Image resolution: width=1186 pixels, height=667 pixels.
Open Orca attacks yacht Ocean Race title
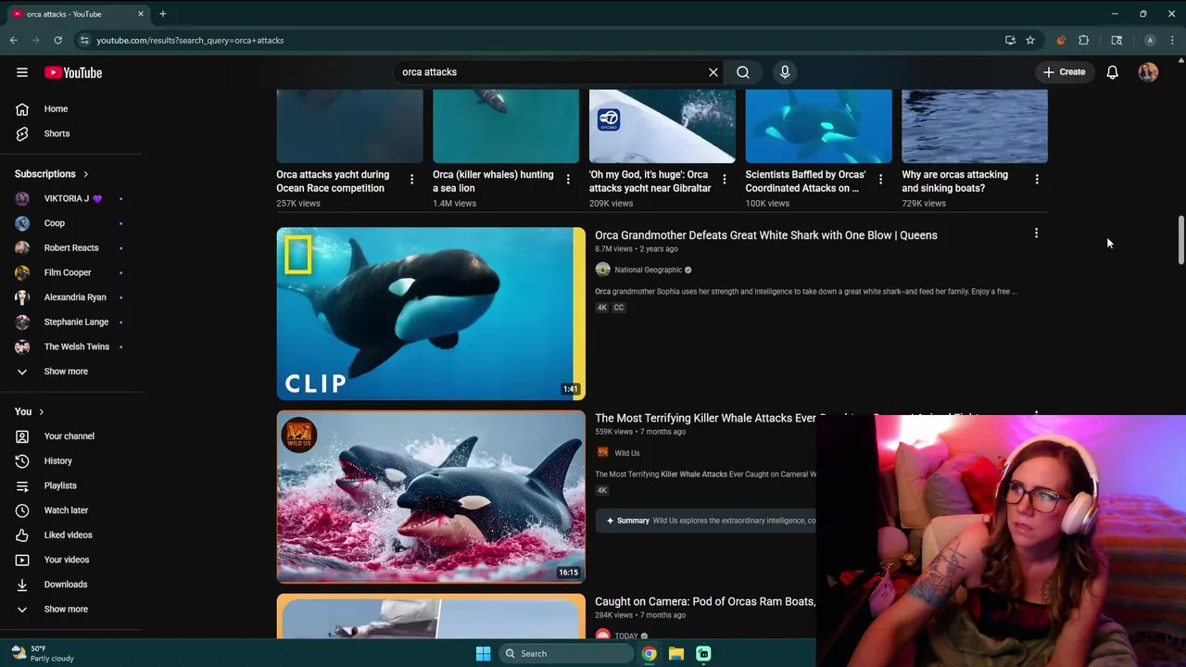point(333,181)
